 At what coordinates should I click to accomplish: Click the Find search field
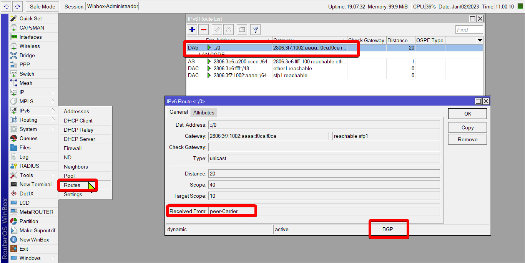pos(469,30)
